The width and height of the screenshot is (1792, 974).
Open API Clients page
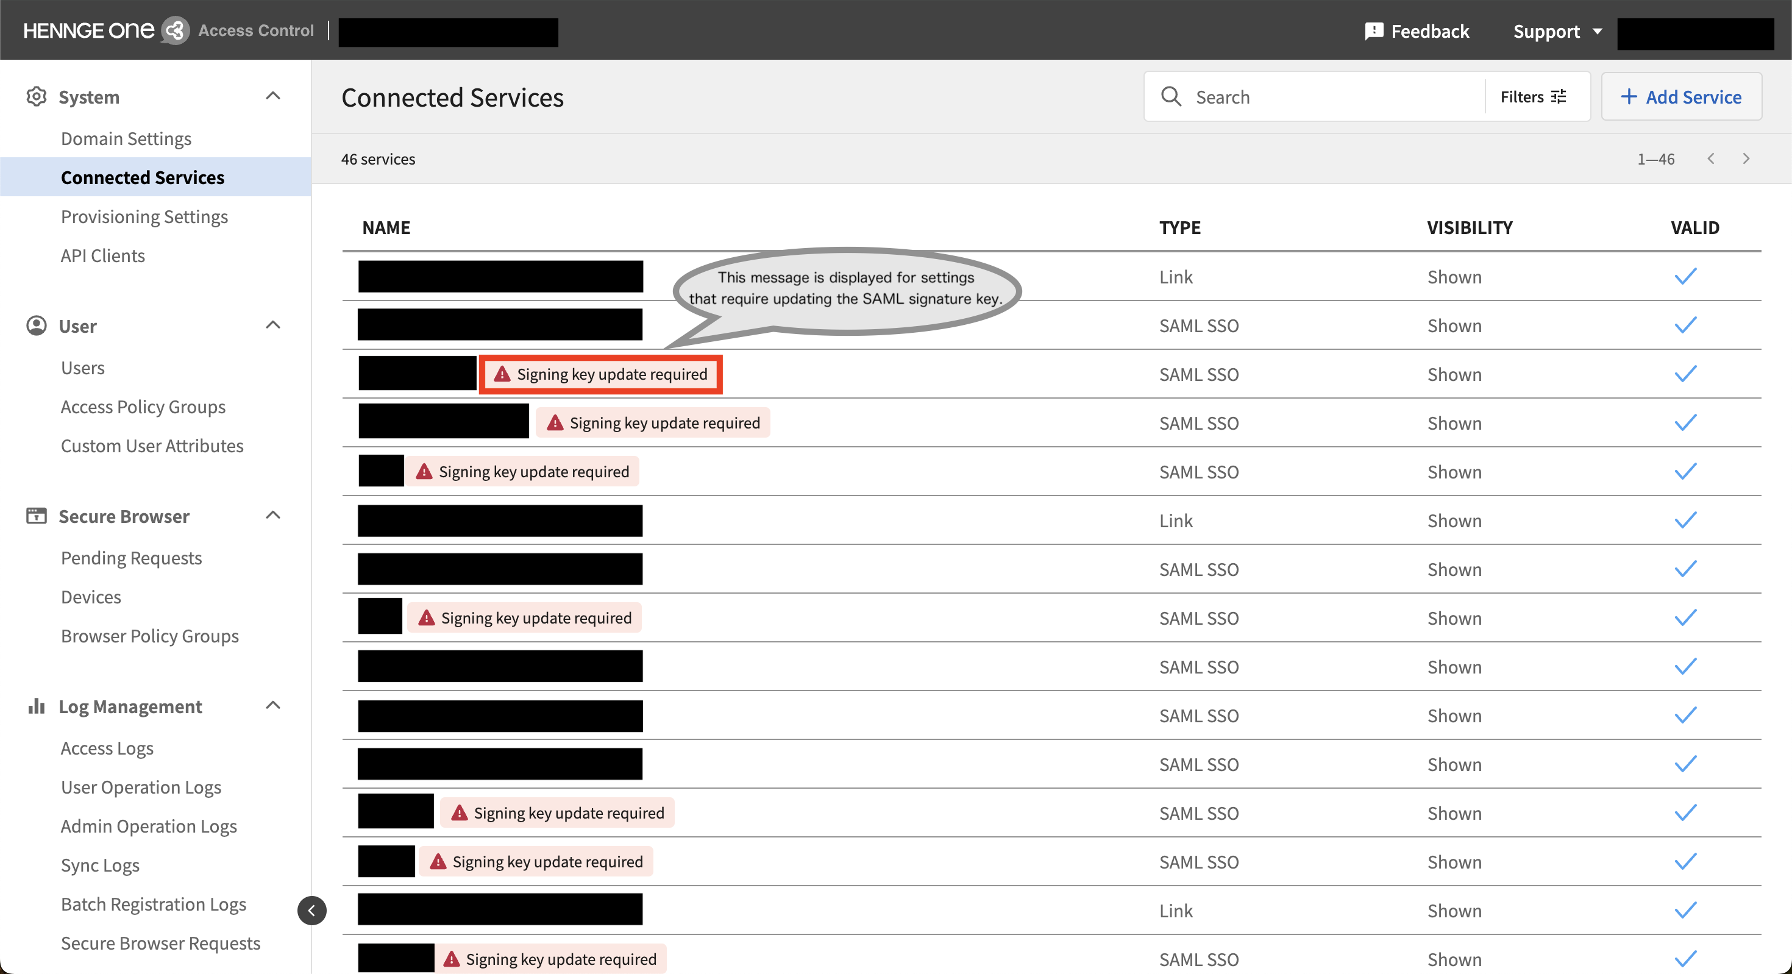point(103,255)
